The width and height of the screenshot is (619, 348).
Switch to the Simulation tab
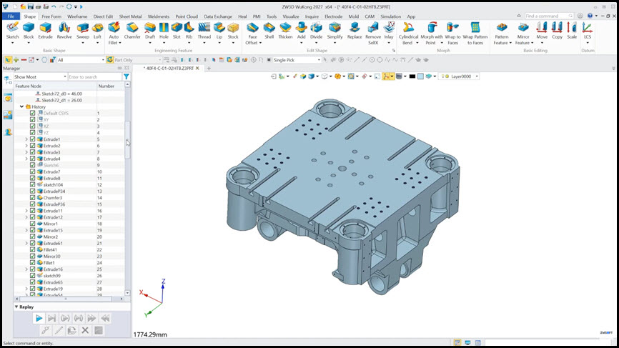click(x=390, y=16)
